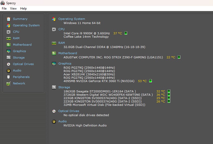
Task: Click the green temperature indicator beside CPU 37 °C
Action: 126,33
